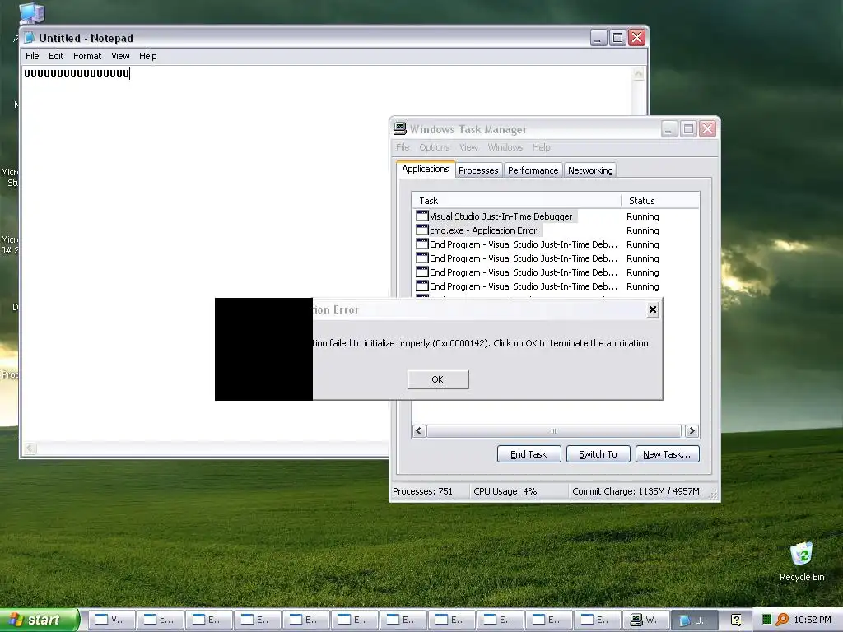Click End Task in Task Manager
The image size is (843, 632).
pos(529,454)
